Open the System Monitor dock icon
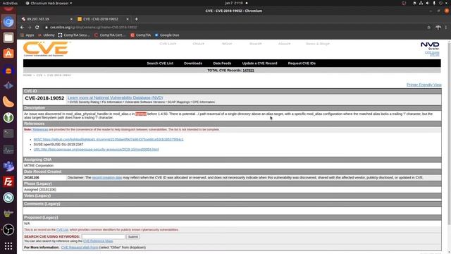The image size is (451, 254). (8, 150)
